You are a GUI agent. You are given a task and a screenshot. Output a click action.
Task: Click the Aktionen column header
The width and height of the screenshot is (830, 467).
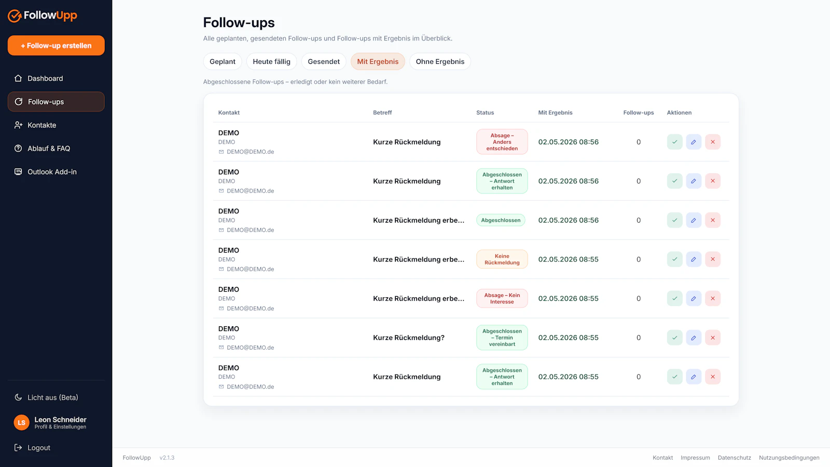point(679,113)
